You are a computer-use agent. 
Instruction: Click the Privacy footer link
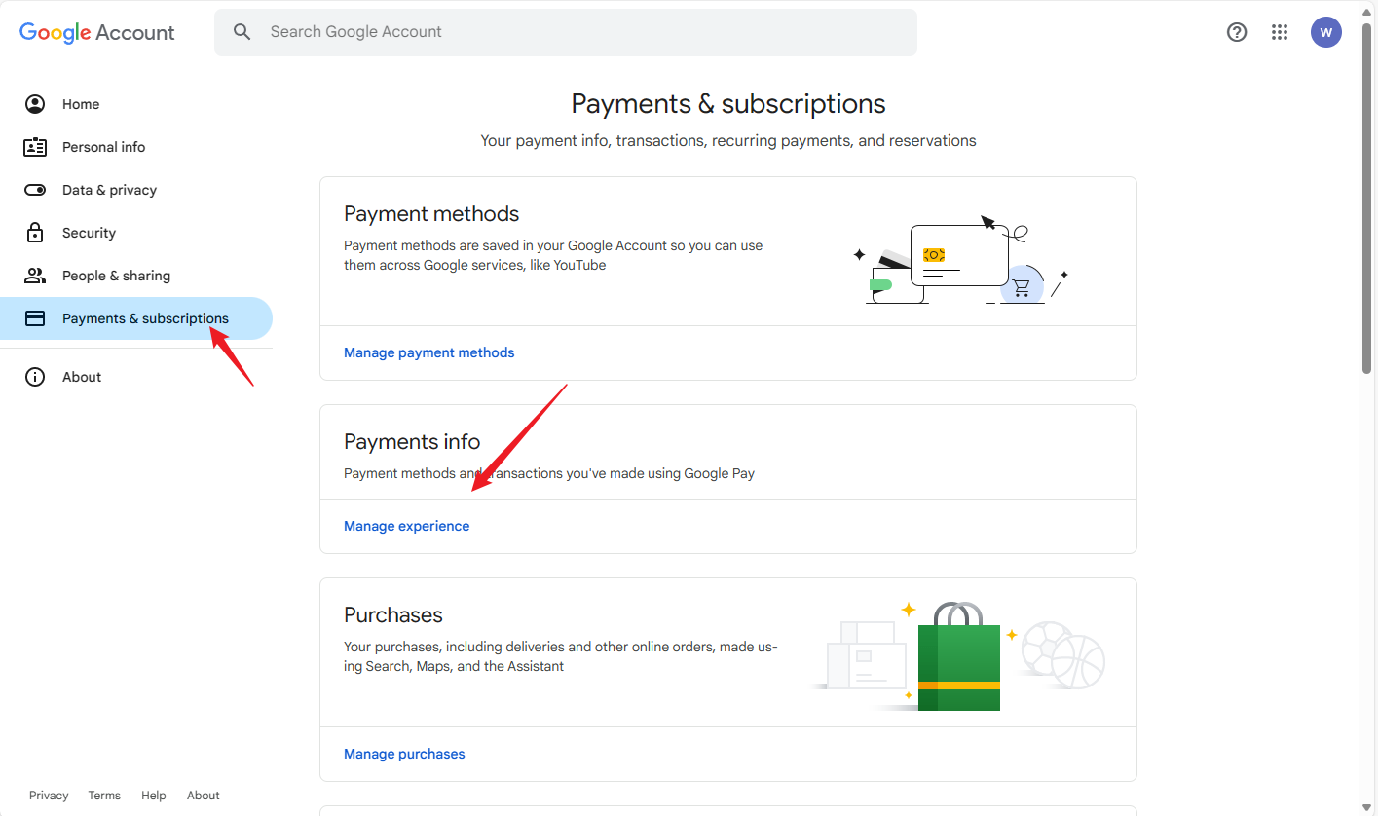(49, 796)
